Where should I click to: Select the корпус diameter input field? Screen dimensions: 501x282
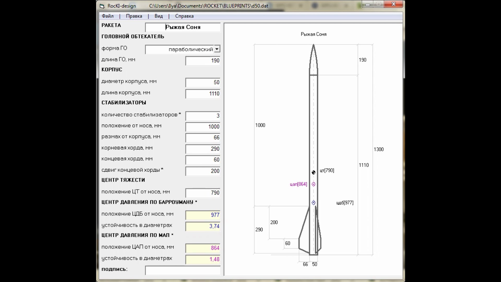click(x=203, y=82)
